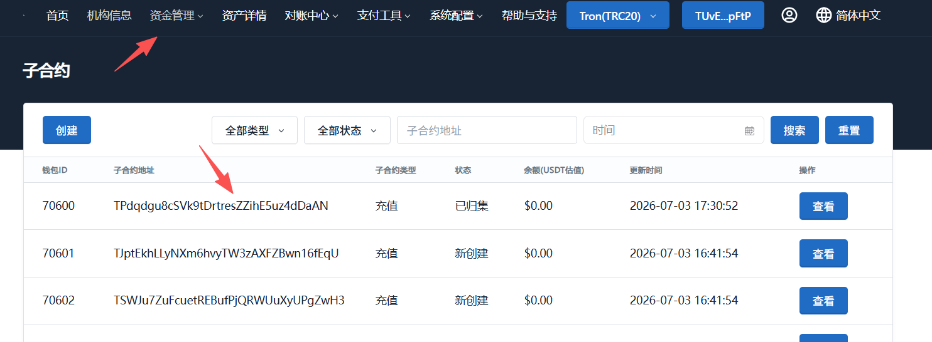Click the 钱包ID column header
This screenshot has width=932, height=342.
point(55,170)
